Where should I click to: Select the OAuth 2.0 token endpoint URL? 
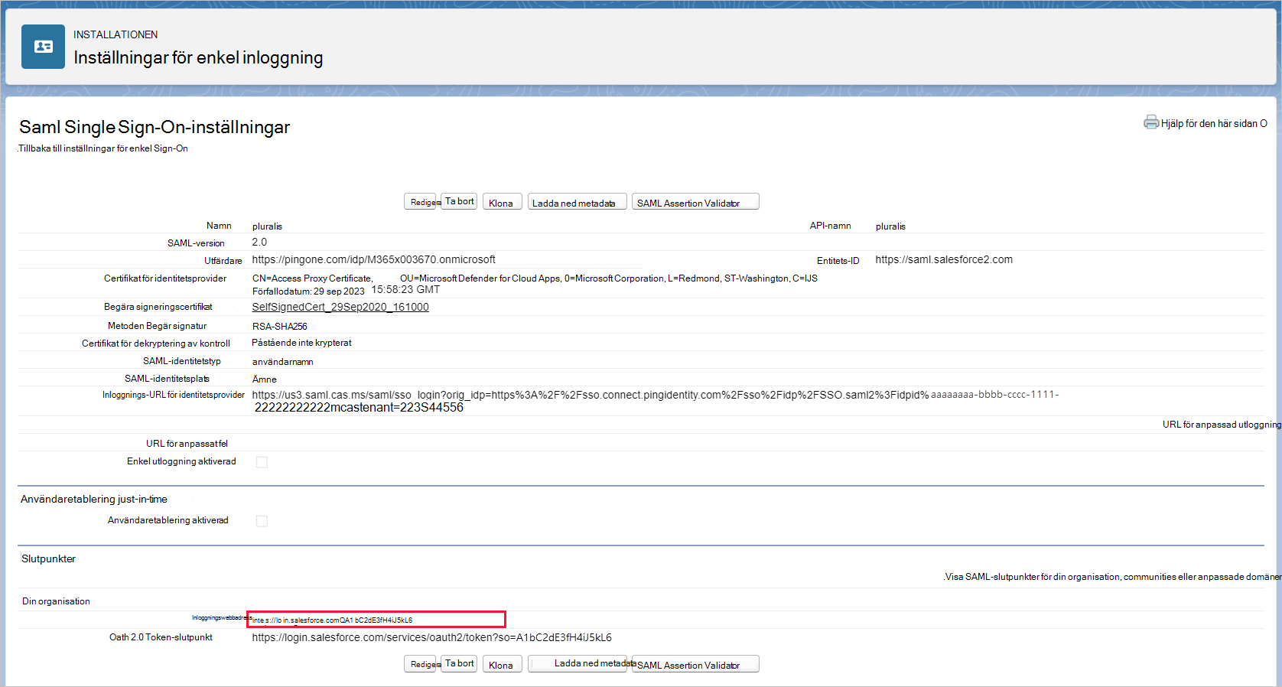432,637
